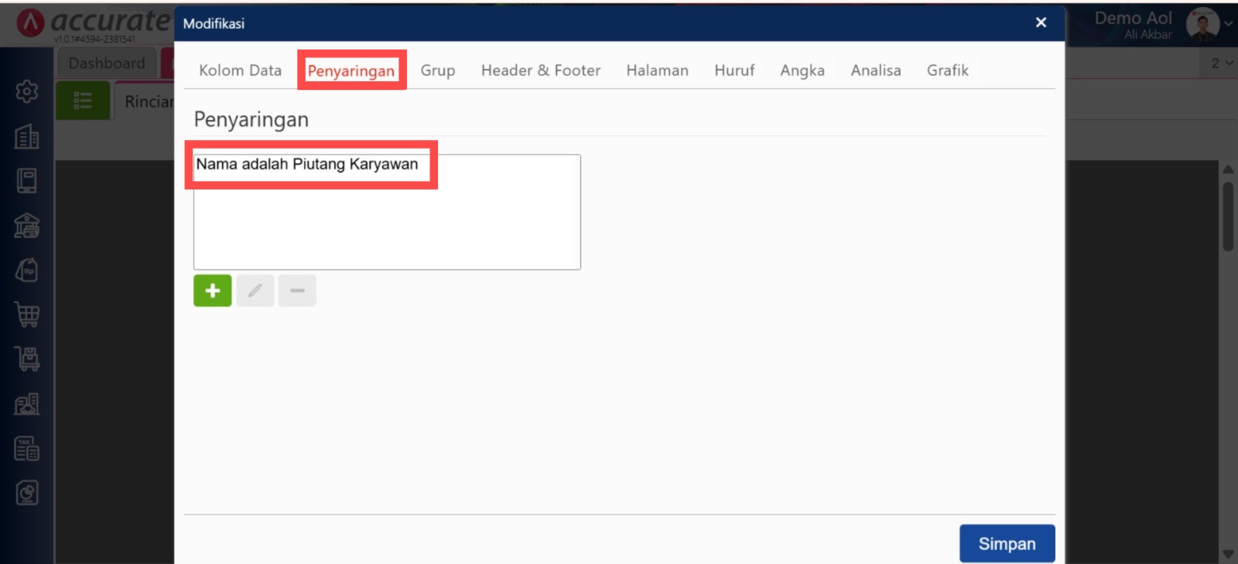Screen dimensions: 1238x564
Task: Open the shopping cart sales sidebar icon
Action: click(x=27, y=314)
